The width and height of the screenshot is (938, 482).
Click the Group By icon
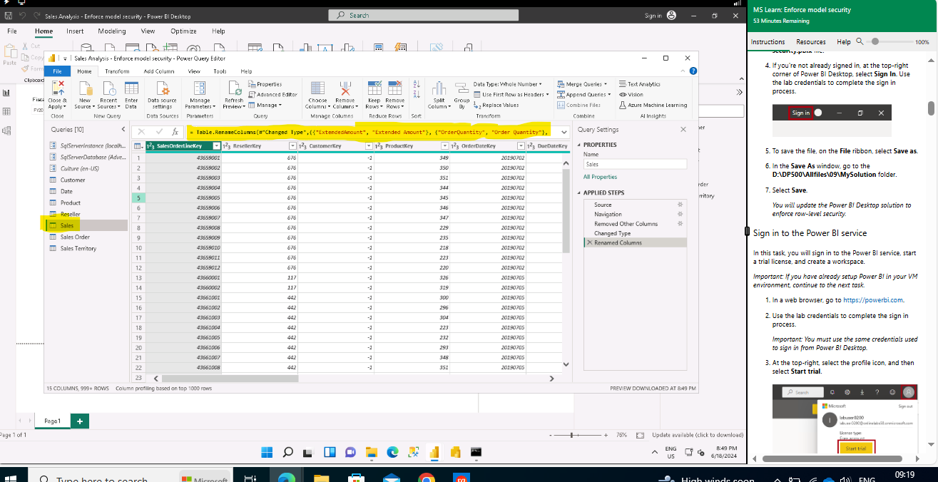[462, 89]
